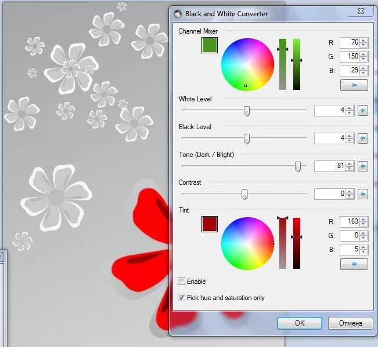Screen dimensions: 378x347
Task: Click the White Level slider thumb
Action: point(246,111)
